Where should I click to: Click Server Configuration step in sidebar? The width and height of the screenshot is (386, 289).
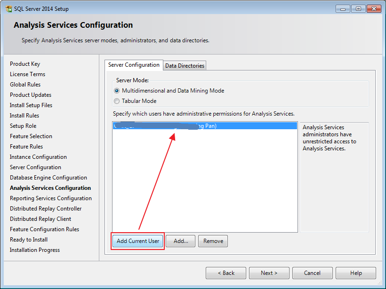coord(35,167)
